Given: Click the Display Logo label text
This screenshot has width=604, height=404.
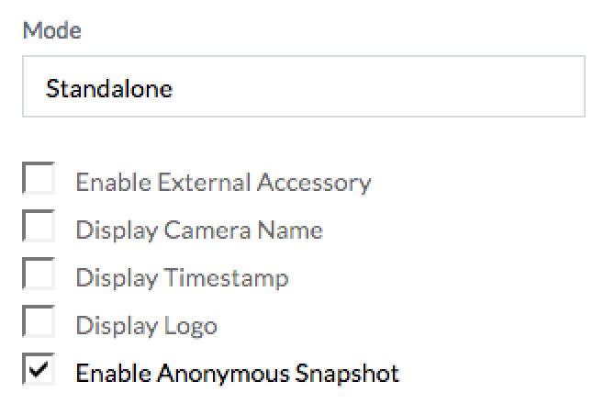Looking at the screenshot, I should [x=146, y=325].
